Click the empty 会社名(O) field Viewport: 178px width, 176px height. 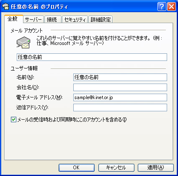click(x=120, y=87)
